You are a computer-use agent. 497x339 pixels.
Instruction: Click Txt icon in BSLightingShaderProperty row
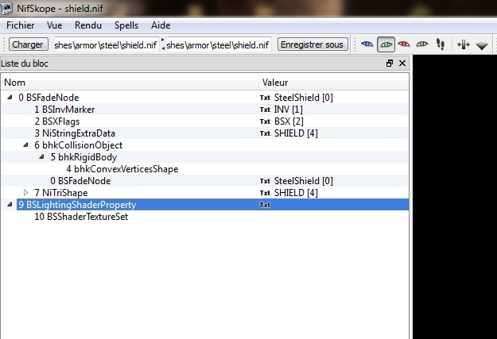point(265,205)
